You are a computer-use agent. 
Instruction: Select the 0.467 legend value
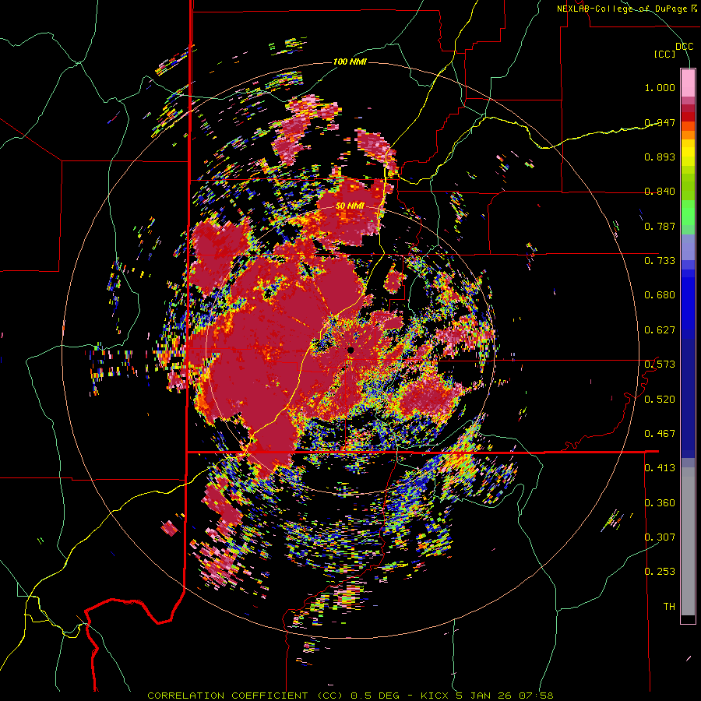click(660, 433)
